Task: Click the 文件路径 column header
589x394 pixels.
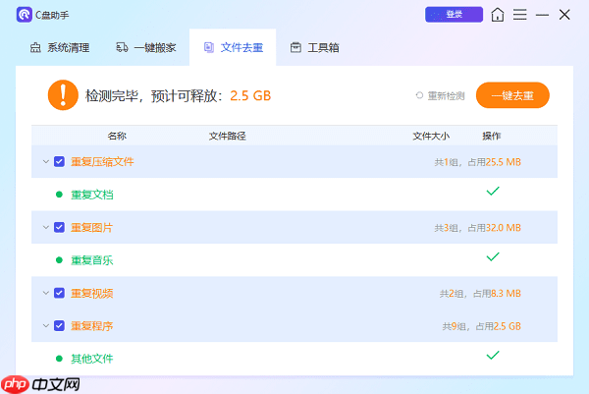Action: click(228, 136)
